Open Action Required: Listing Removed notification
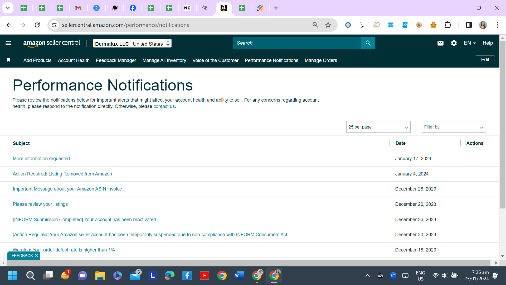Screen dimensions: 506x285 coord(62,174)
